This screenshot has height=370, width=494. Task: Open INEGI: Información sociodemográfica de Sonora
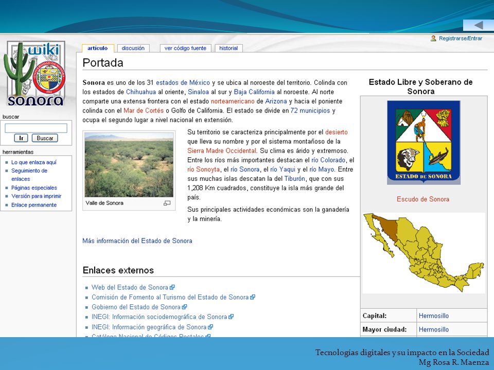pyautogui.click(x=159, y=317)
